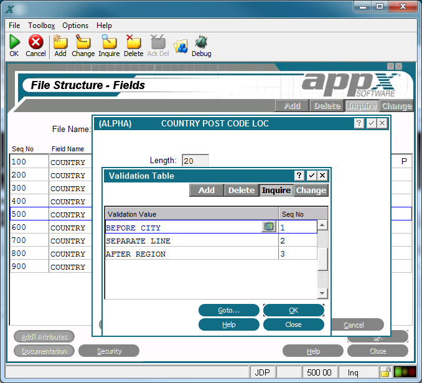Click the checkmark icon in COUNTRY POST CODE LOC title
Viewport: 422px width, 383px height.
tap(371, 123)
